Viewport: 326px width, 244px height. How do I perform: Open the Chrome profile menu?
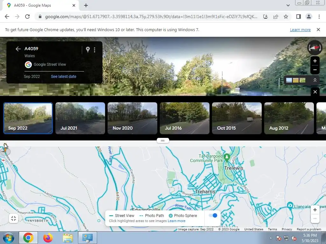(x=309, y=17)
